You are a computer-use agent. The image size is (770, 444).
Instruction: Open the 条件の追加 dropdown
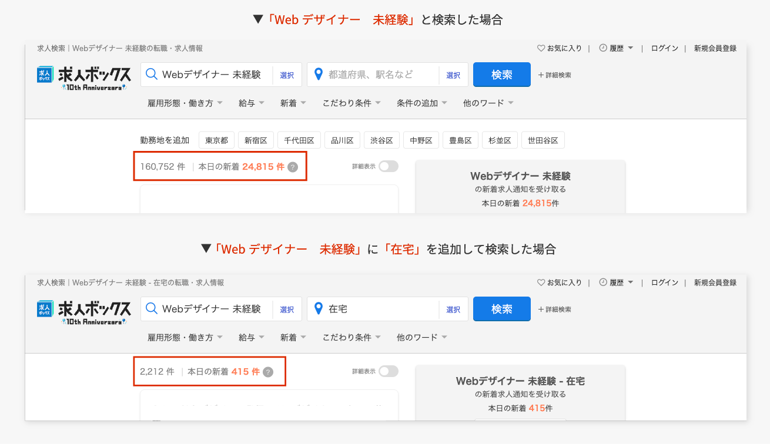coord(419,102)
